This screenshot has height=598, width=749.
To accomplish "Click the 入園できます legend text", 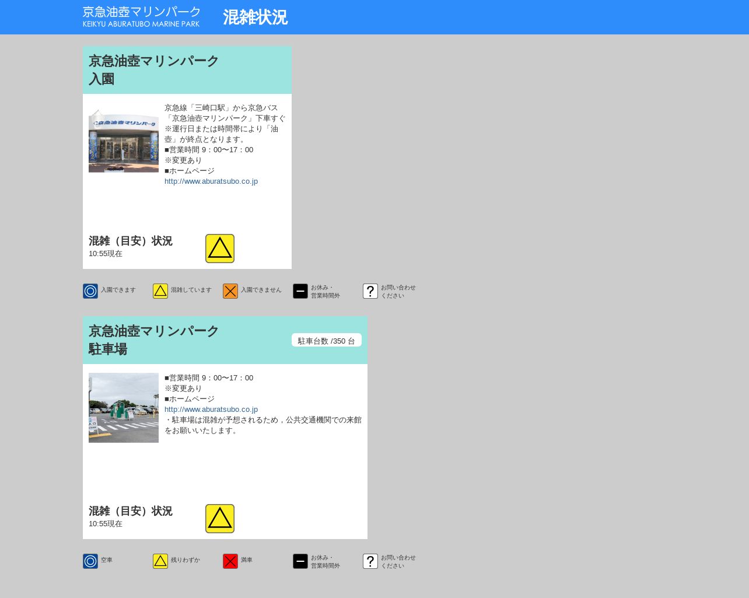I will pyautogui.click(x=118, y=290).
